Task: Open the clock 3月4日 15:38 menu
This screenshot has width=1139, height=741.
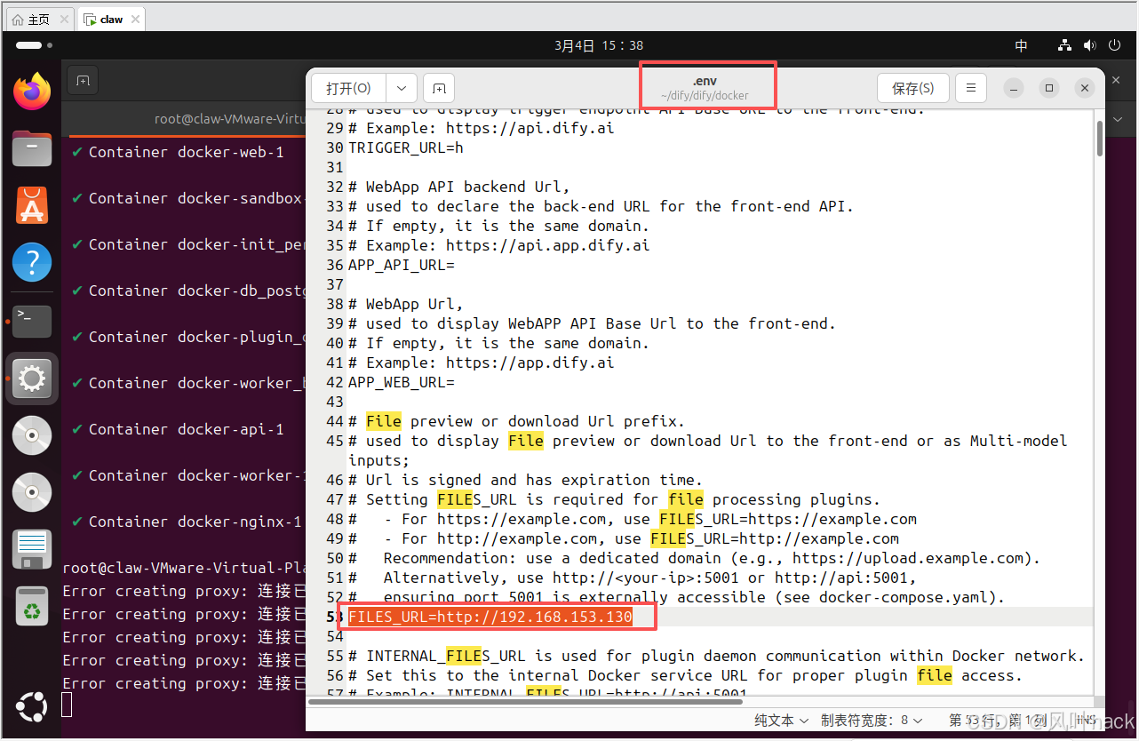Action: pos(599,45)
